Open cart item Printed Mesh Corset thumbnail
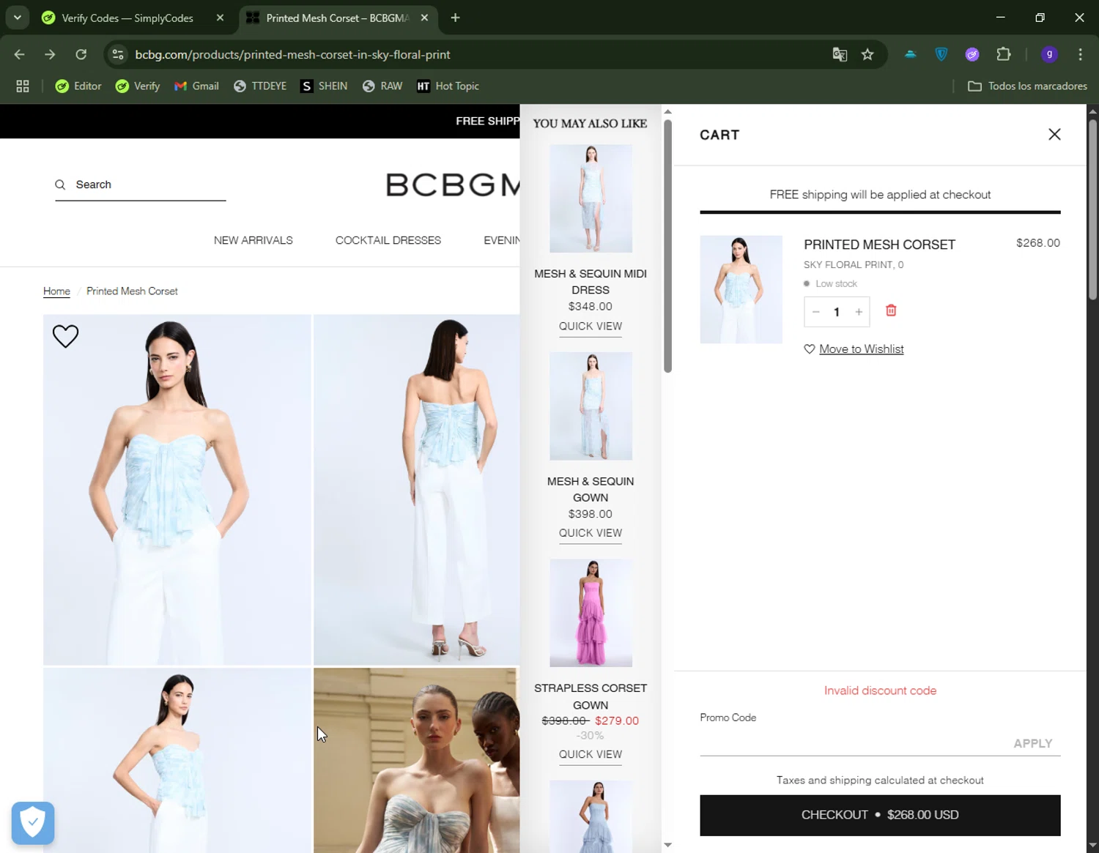This screenshot has height=853, width=1099. (x=741, y=289)
